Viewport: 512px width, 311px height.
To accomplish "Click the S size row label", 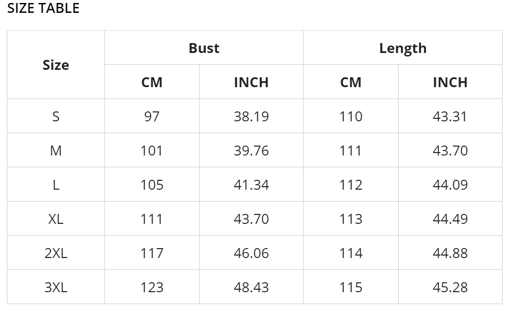I will (56, 116).
